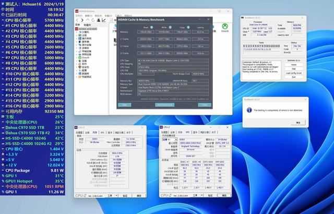334x214 pixels.
Task: Click the info icon next to Read column
Action: click(x=151, y=27)
